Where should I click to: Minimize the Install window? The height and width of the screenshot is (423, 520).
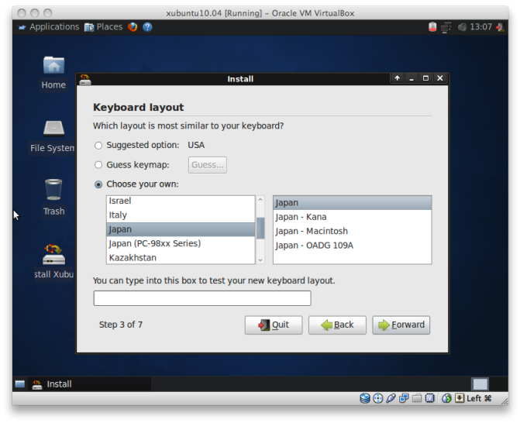coord(412,78)
